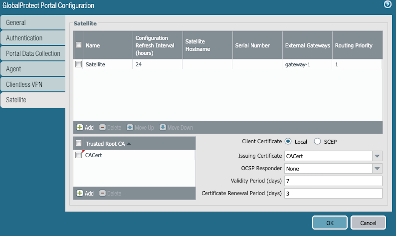The width and height of the screenshot is (396, 236).
Task: Select the SCEP client certificate radio button
Action: point(317,142)
